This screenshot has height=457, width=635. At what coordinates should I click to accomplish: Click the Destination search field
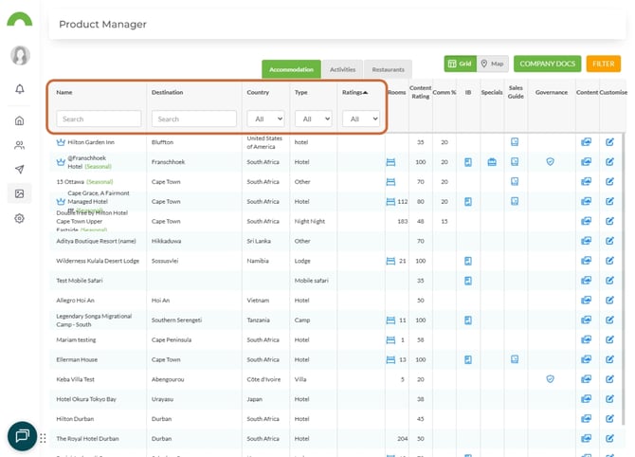194,119
